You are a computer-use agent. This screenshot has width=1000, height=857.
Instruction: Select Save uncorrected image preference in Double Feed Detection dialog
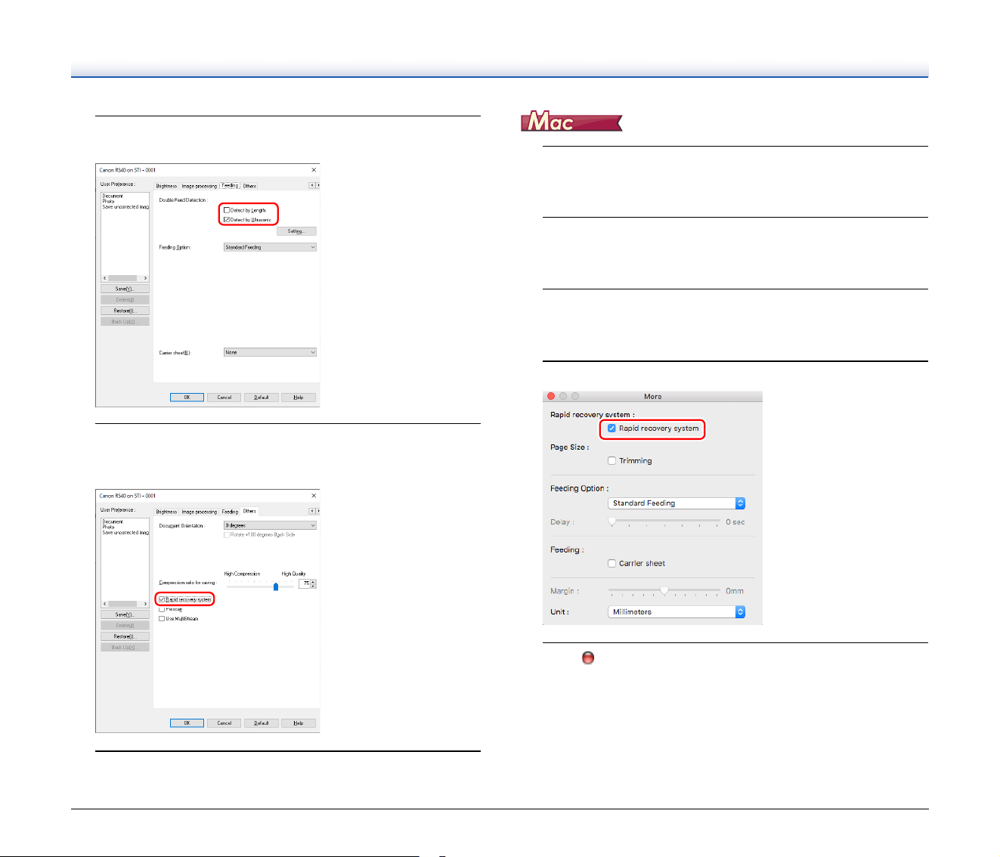point(125,206)
